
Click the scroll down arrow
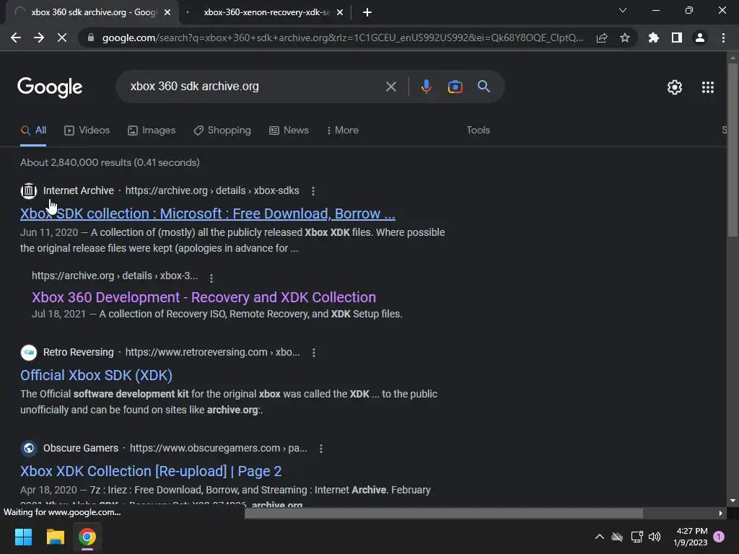pyautogui.click(x=733, y=501)
